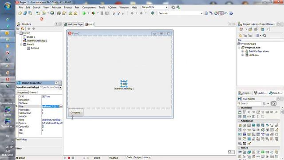
Task: Open the Danya Style dropdown
Action: coord(166,7)
